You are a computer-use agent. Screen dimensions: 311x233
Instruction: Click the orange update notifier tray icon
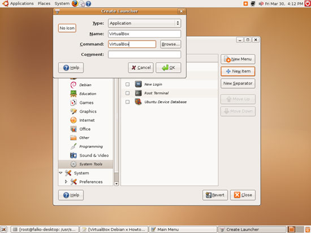245,3
